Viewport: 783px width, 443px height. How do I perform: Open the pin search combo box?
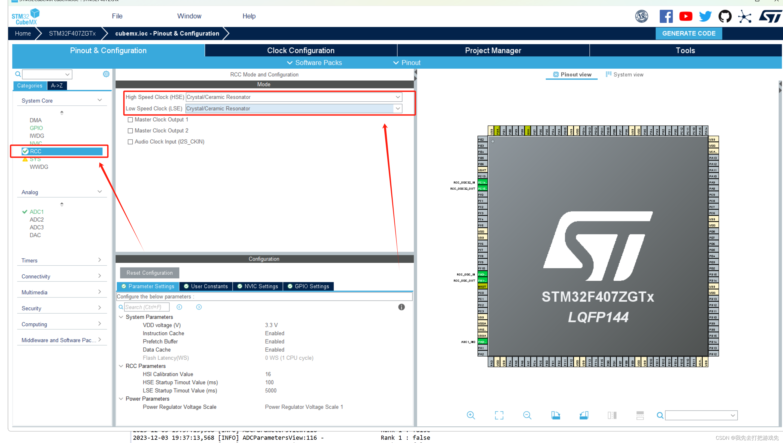click(701, 415)
